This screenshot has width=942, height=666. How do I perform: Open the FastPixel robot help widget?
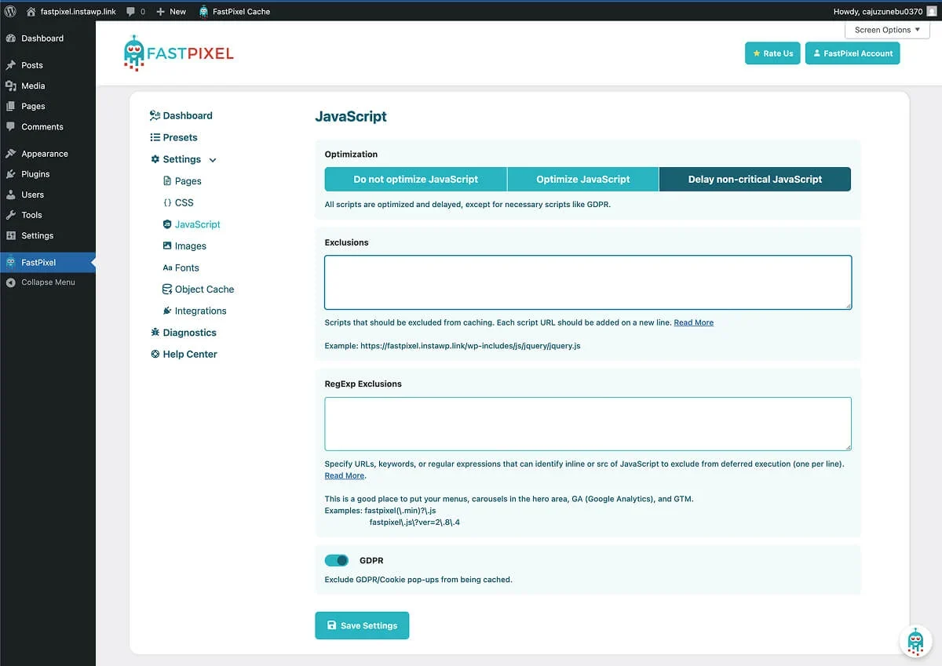tap(915, 641)
